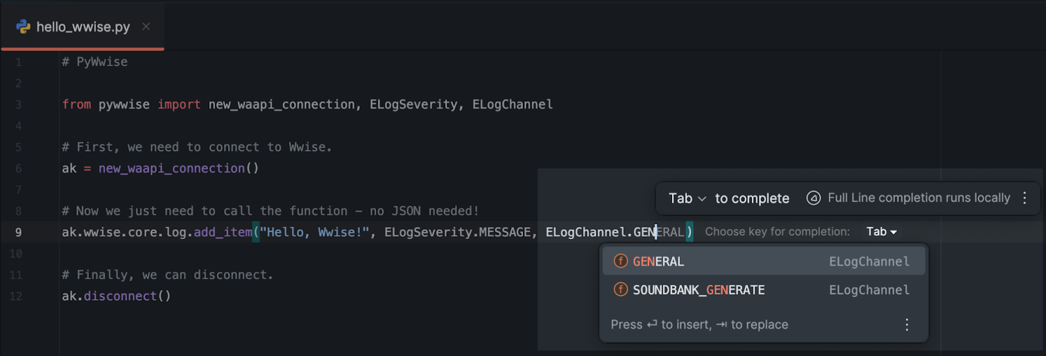Click the field icon next to SOUNDBANK_GENERATE
The height and width of the screenshot is (356, 1046).
[x=620, y=289]
